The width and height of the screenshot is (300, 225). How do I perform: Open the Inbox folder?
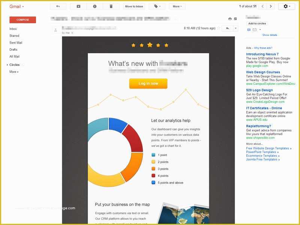(x=13, y=29)
